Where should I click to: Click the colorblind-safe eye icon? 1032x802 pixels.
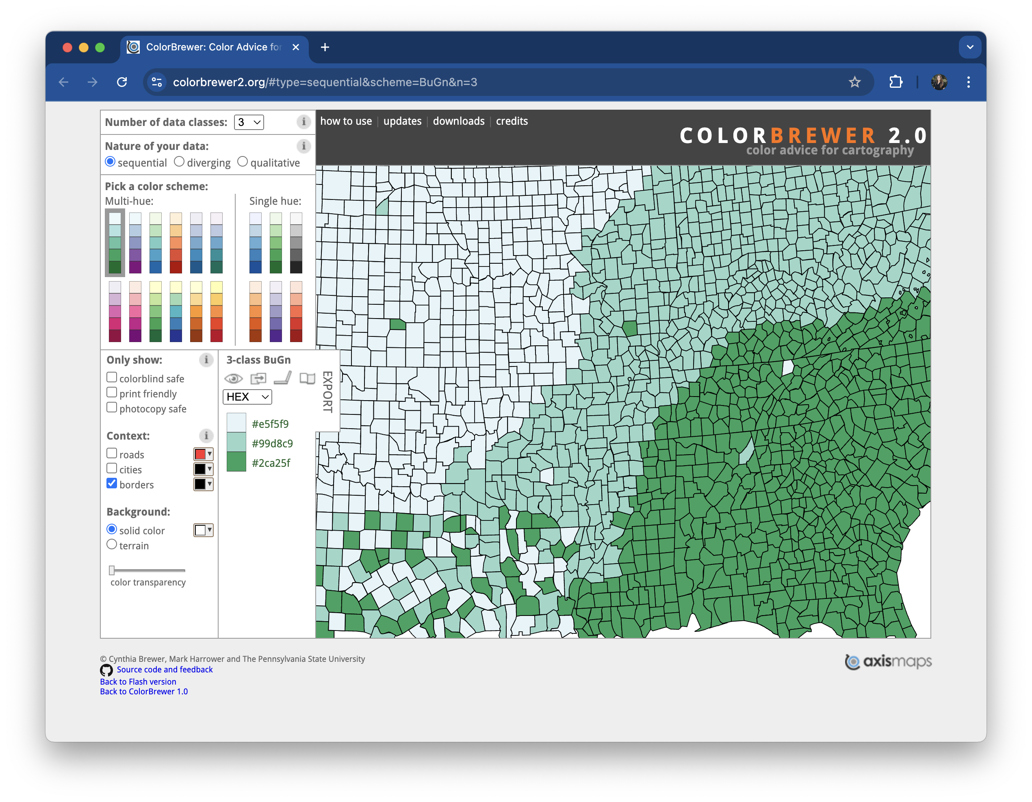pyautogui.click(x=234, y=379)
